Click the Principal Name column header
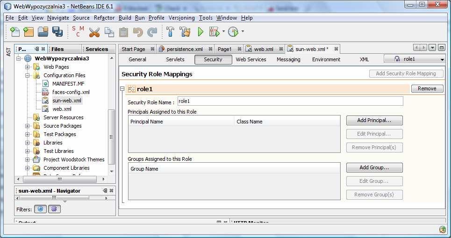This screenshot has height=238, width=451. 181,122
